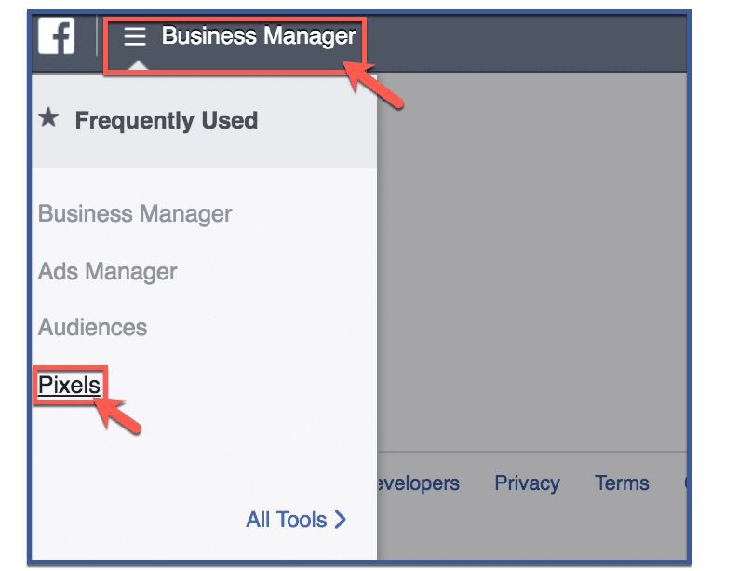Open the Developers footer link

[419, 483]
